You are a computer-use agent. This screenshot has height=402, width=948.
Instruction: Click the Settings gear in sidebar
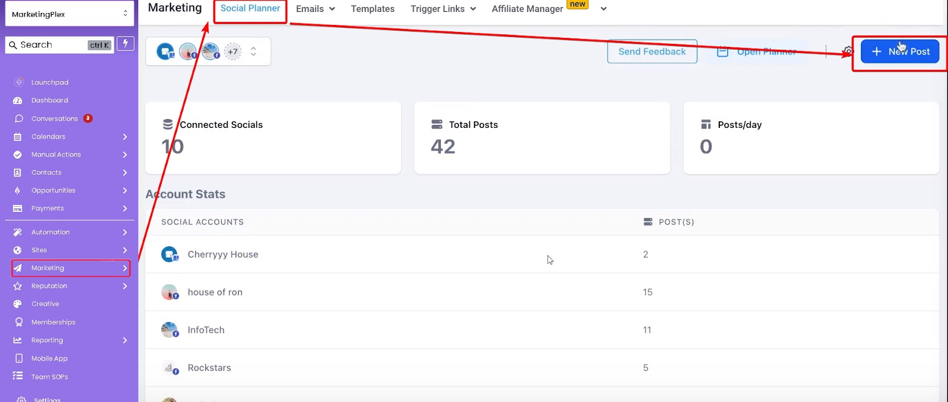(21, 399)
